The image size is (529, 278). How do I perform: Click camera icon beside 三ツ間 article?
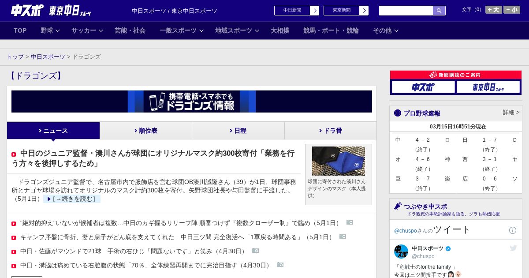343,237
